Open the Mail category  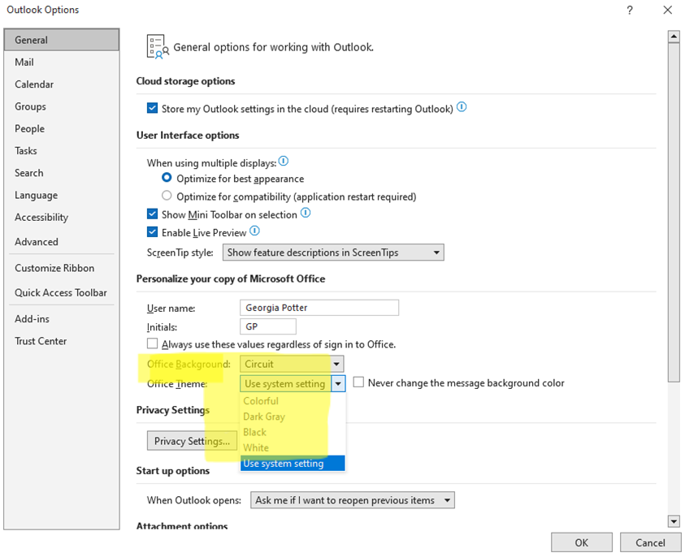pyautogui.click(x=62, y=62)
